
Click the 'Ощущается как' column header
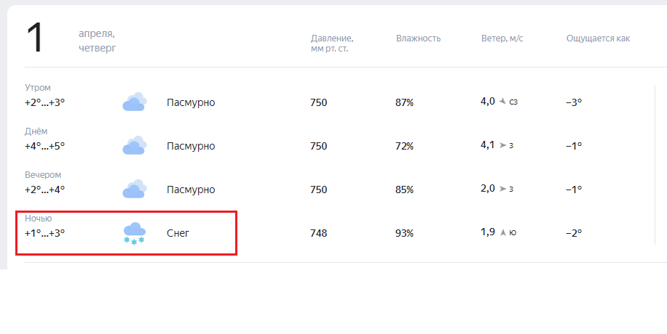click(598, 38)
